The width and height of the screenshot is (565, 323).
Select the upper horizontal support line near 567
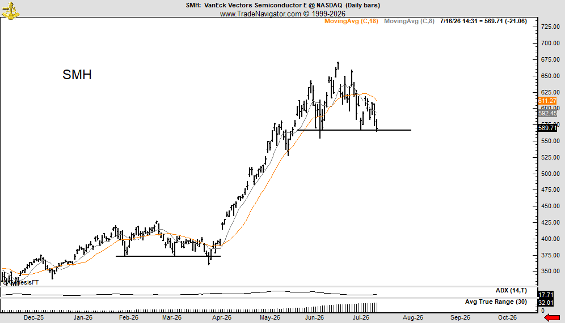point(354,130)
